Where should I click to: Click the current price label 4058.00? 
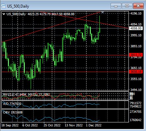tap(136, 28)
